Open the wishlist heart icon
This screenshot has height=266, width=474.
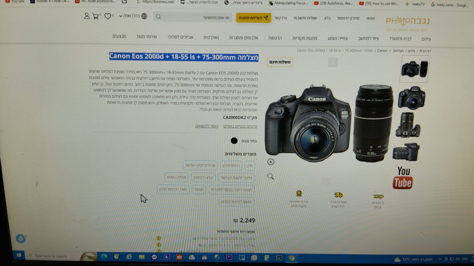point(108,16)
